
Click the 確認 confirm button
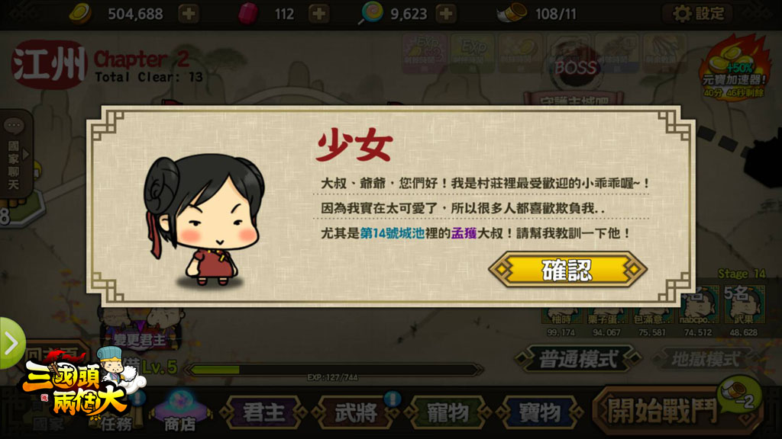click(x=567, y=269)
